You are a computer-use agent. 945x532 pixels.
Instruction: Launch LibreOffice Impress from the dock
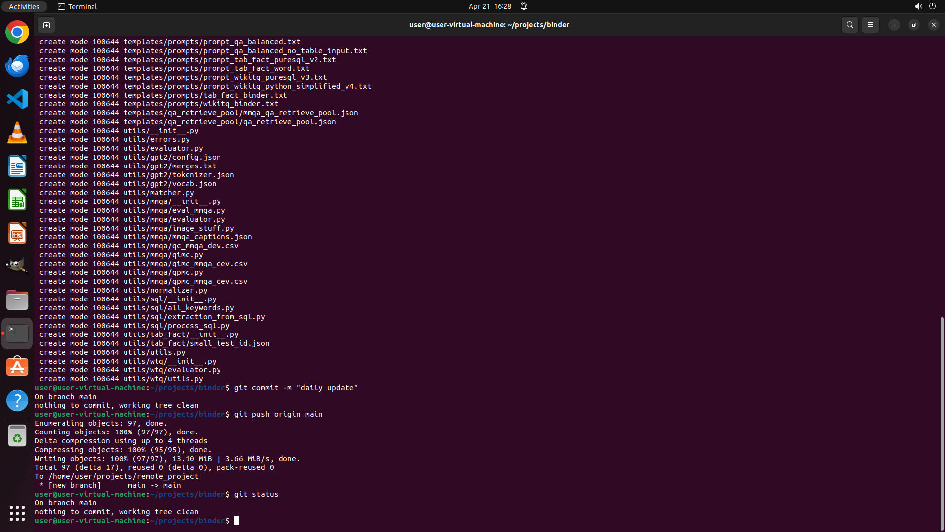coord(17,233)
